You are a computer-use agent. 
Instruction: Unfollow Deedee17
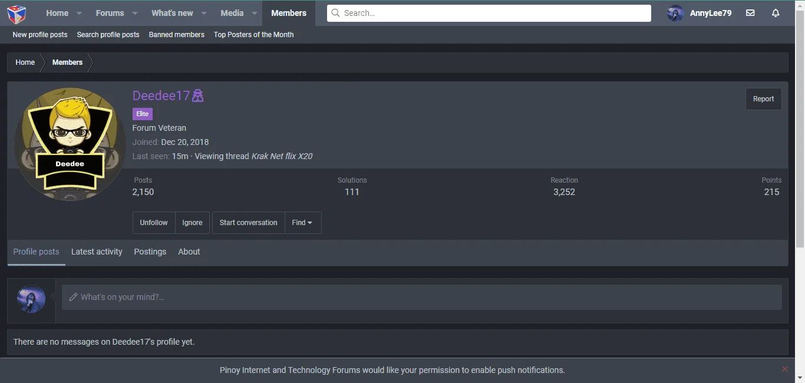[154, 223]
